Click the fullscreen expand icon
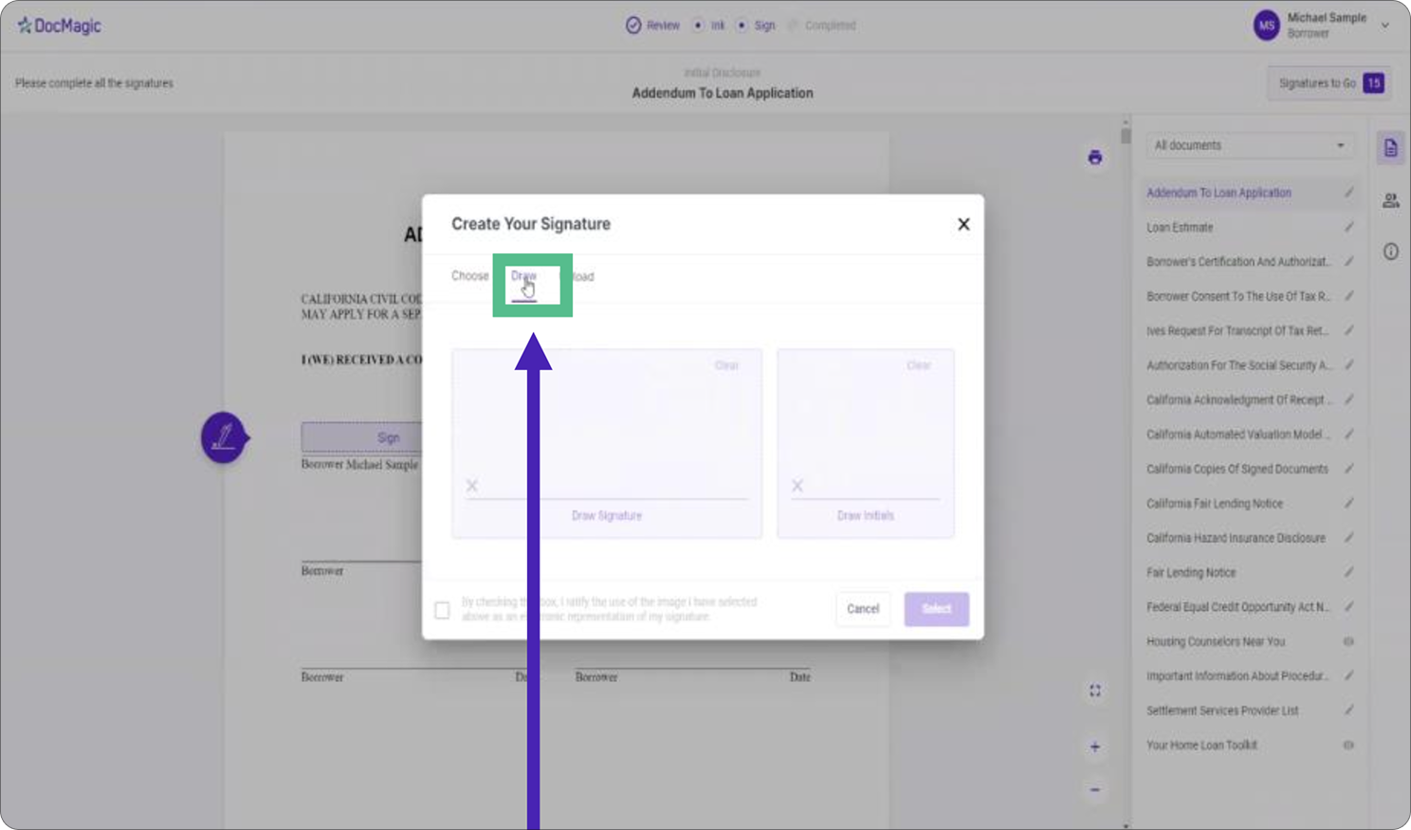Image resolution: width=1411 pixels, height=830 pixels. coord(1094,691)
